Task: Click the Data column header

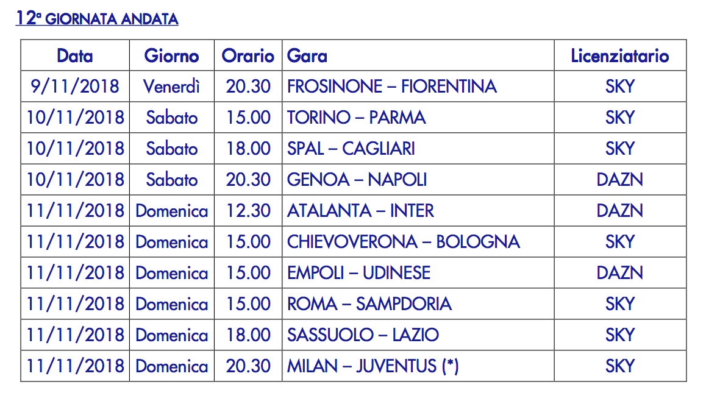Action: (x=75, y=56)
